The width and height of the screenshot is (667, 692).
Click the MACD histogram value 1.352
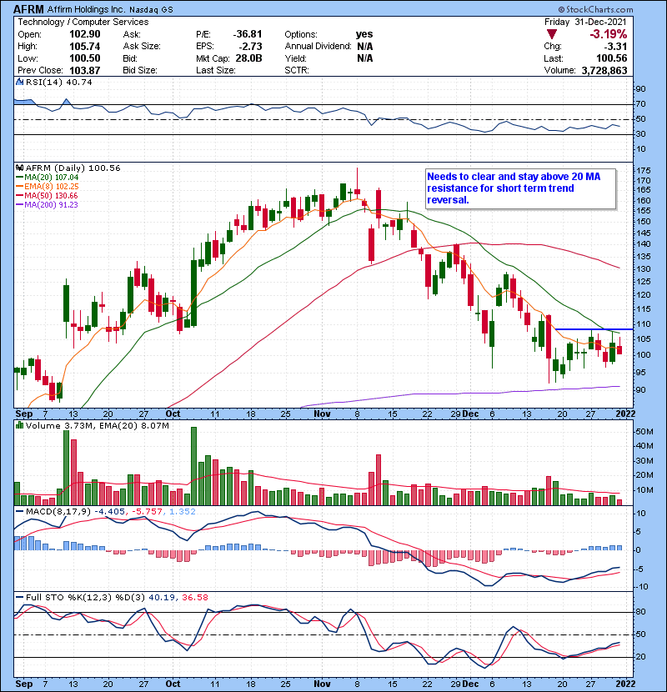point(183,512)
